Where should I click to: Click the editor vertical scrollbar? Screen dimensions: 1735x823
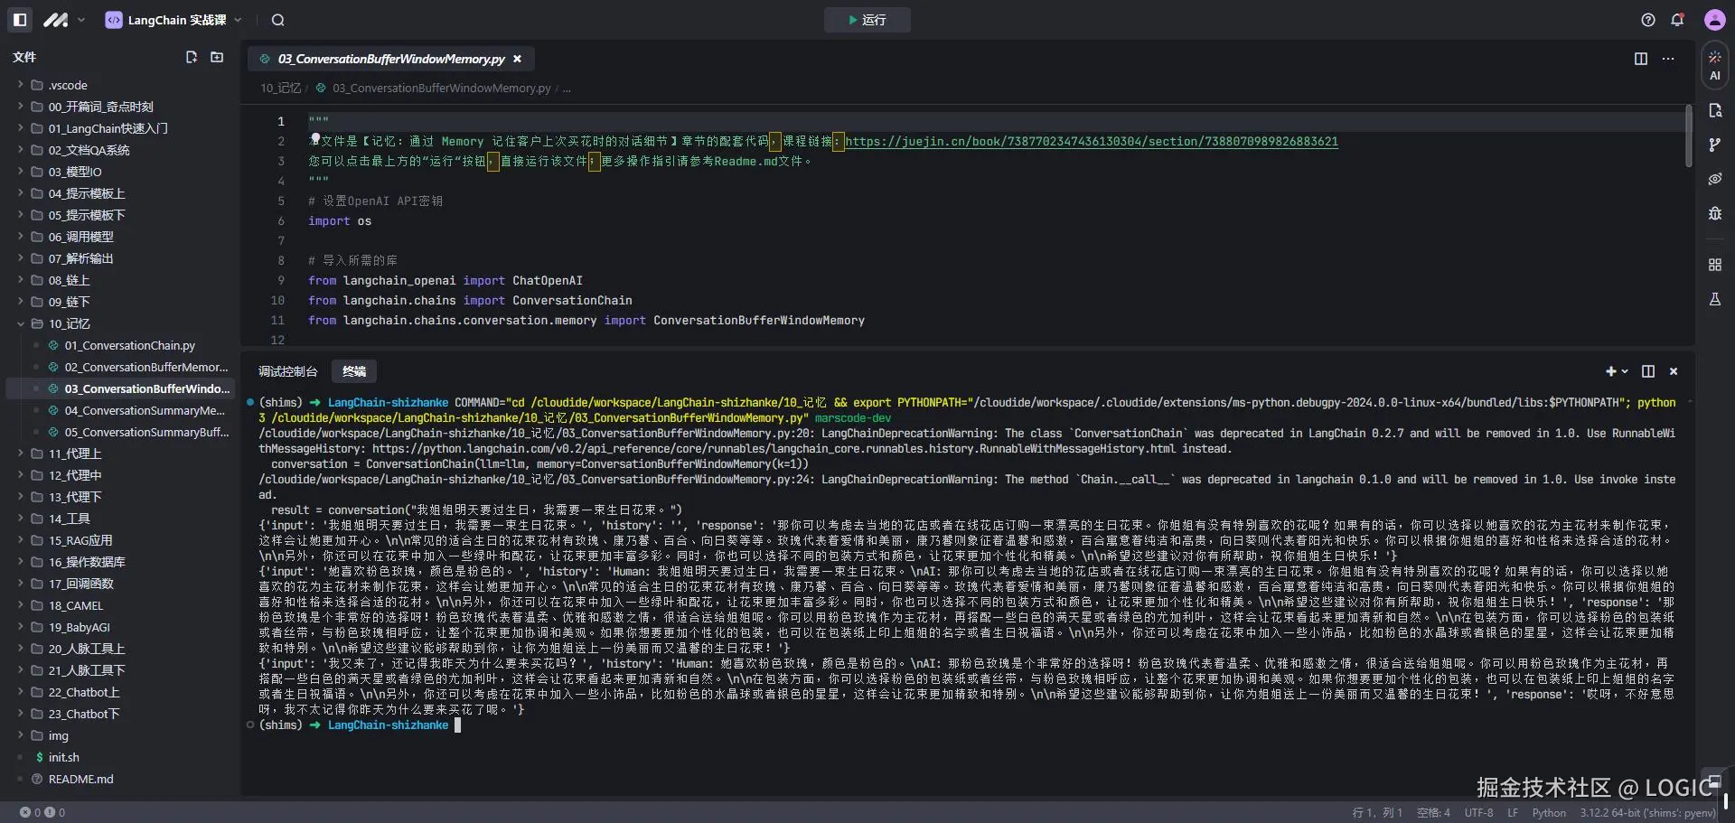pyautogui.click(x=1688, y=136)
